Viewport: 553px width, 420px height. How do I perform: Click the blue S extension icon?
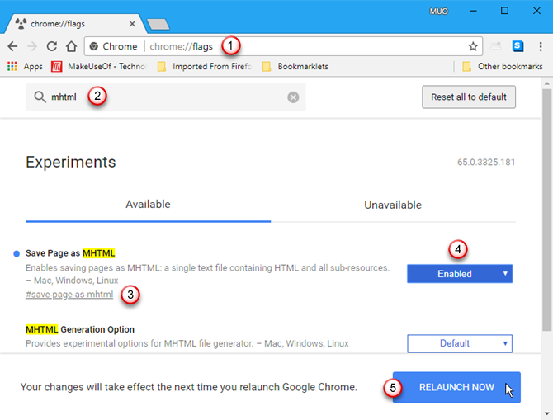[518, 46]
